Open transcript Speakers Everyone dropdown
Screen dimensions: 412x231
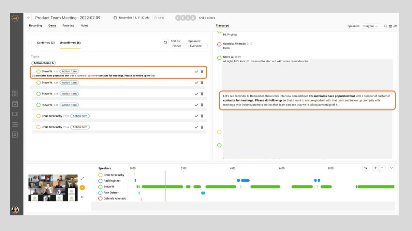[x=370, y=26]
